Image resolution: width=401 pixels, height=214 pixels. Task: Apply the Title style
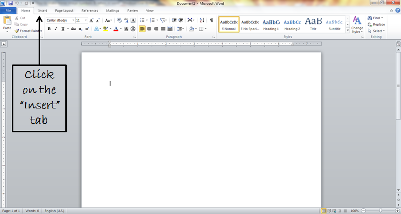[313, 24]
